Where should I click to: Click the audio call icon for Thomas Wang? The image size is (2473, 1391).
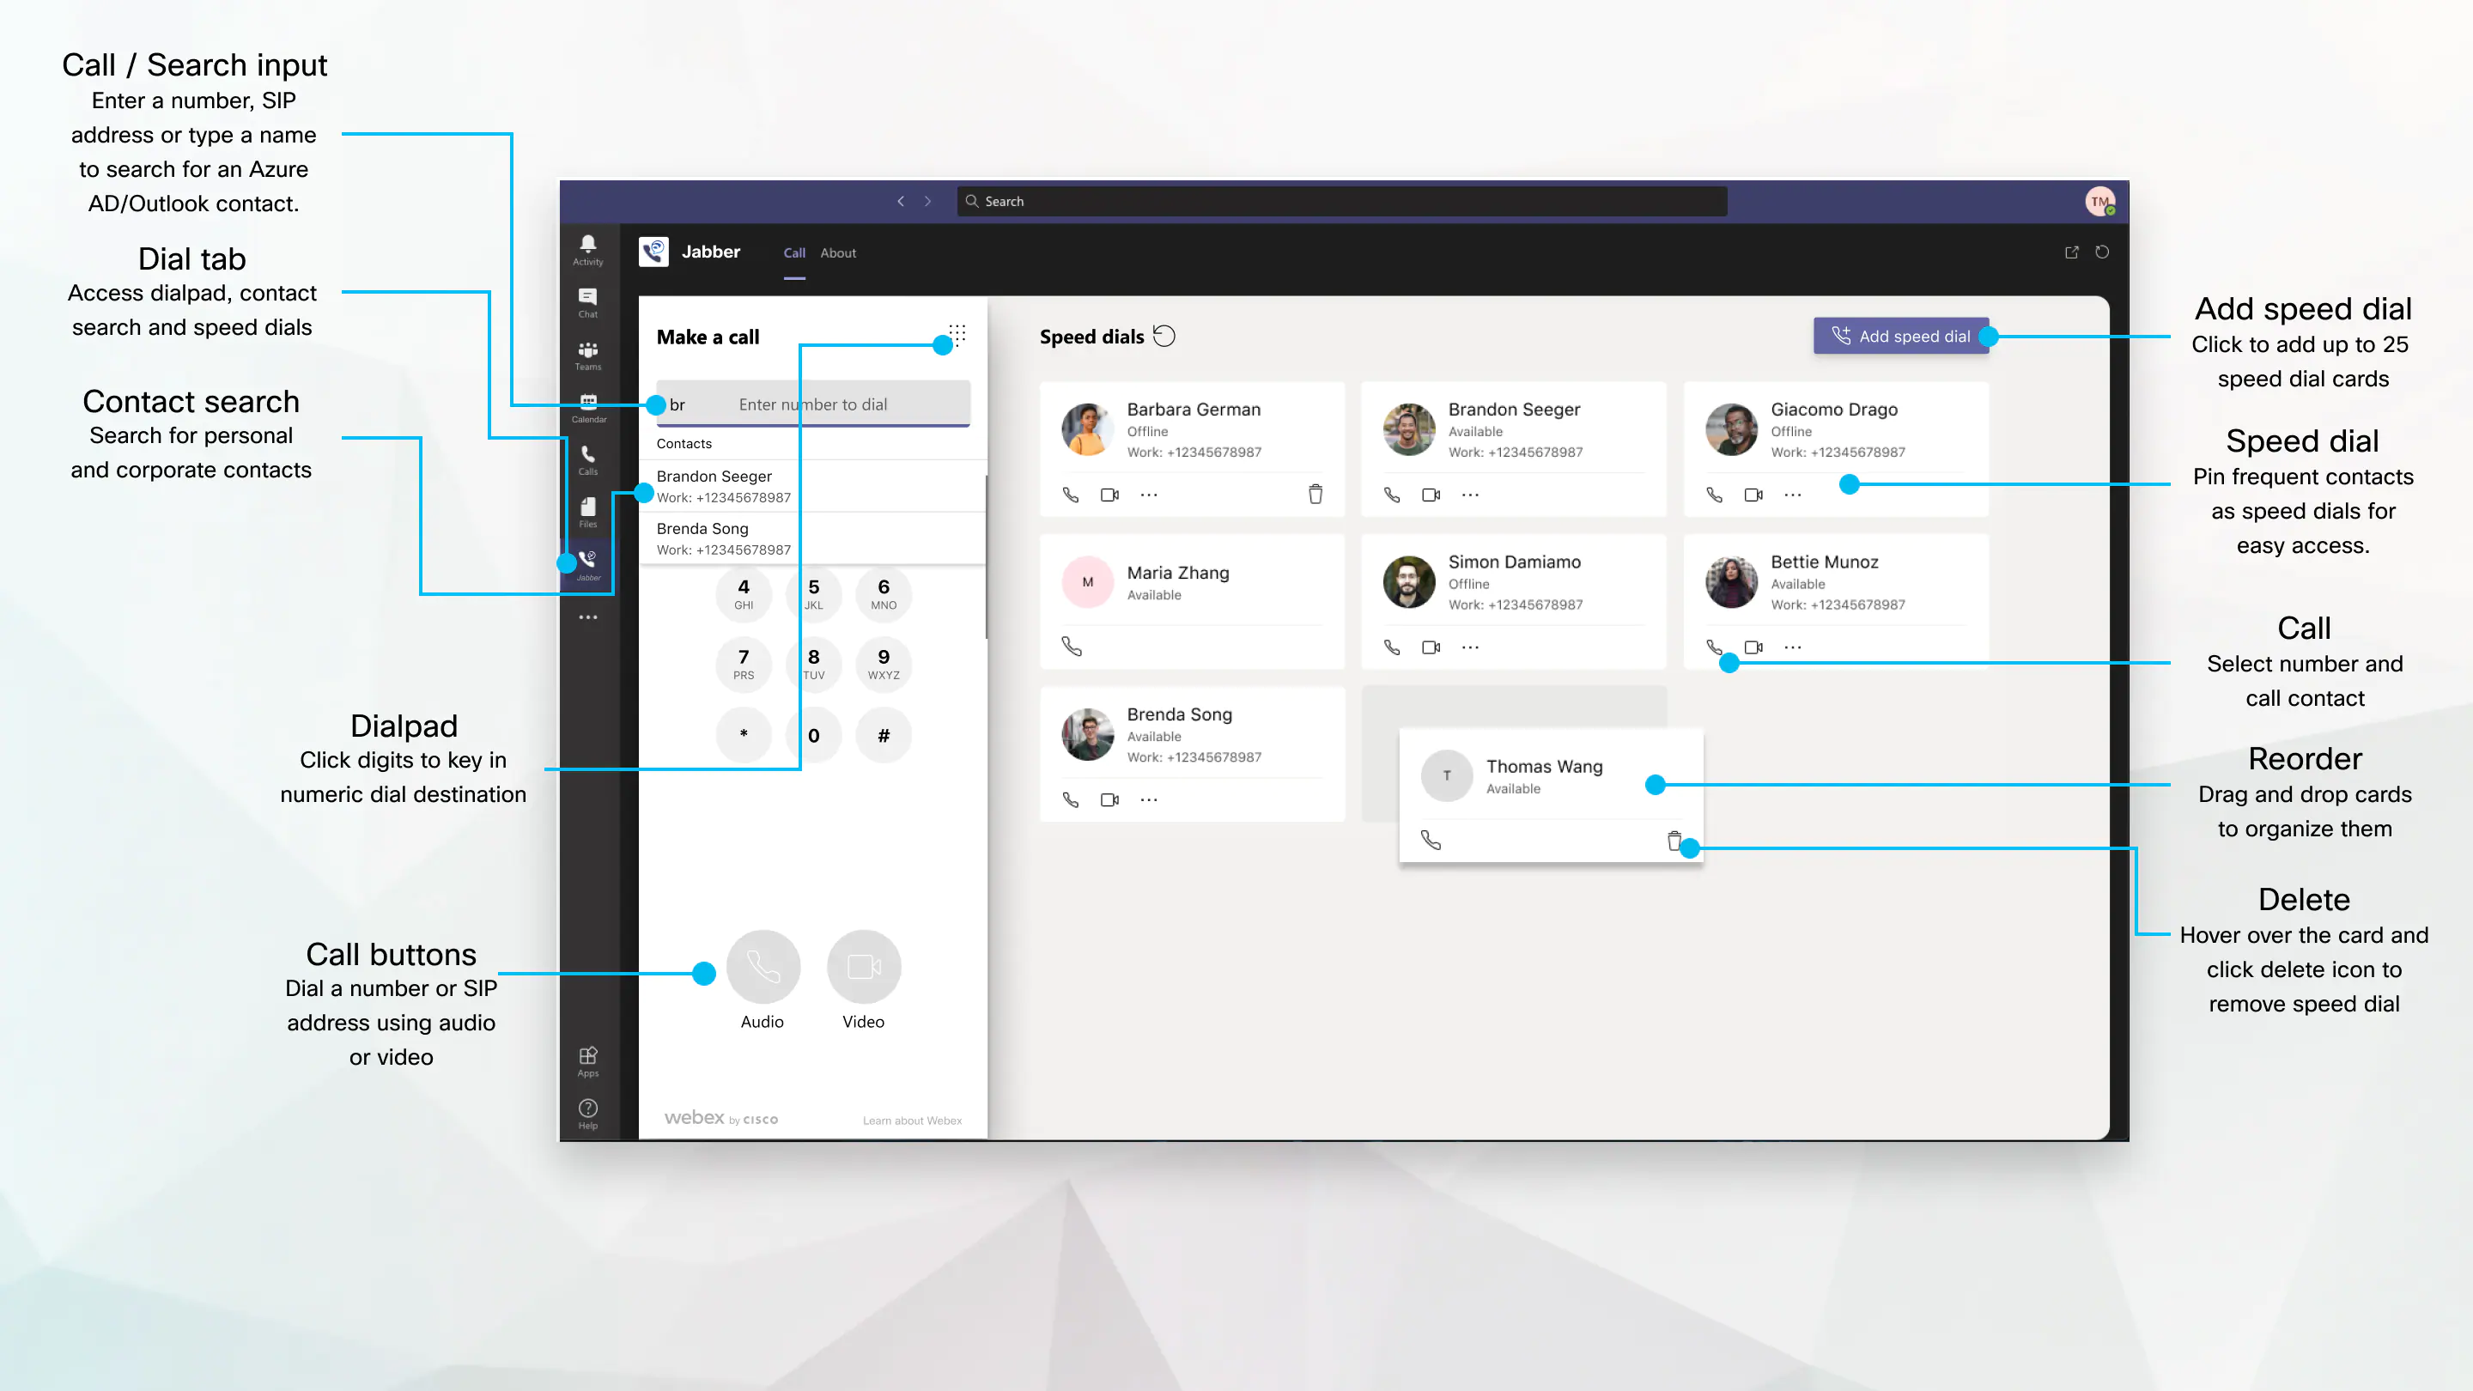coord(1430,841)
